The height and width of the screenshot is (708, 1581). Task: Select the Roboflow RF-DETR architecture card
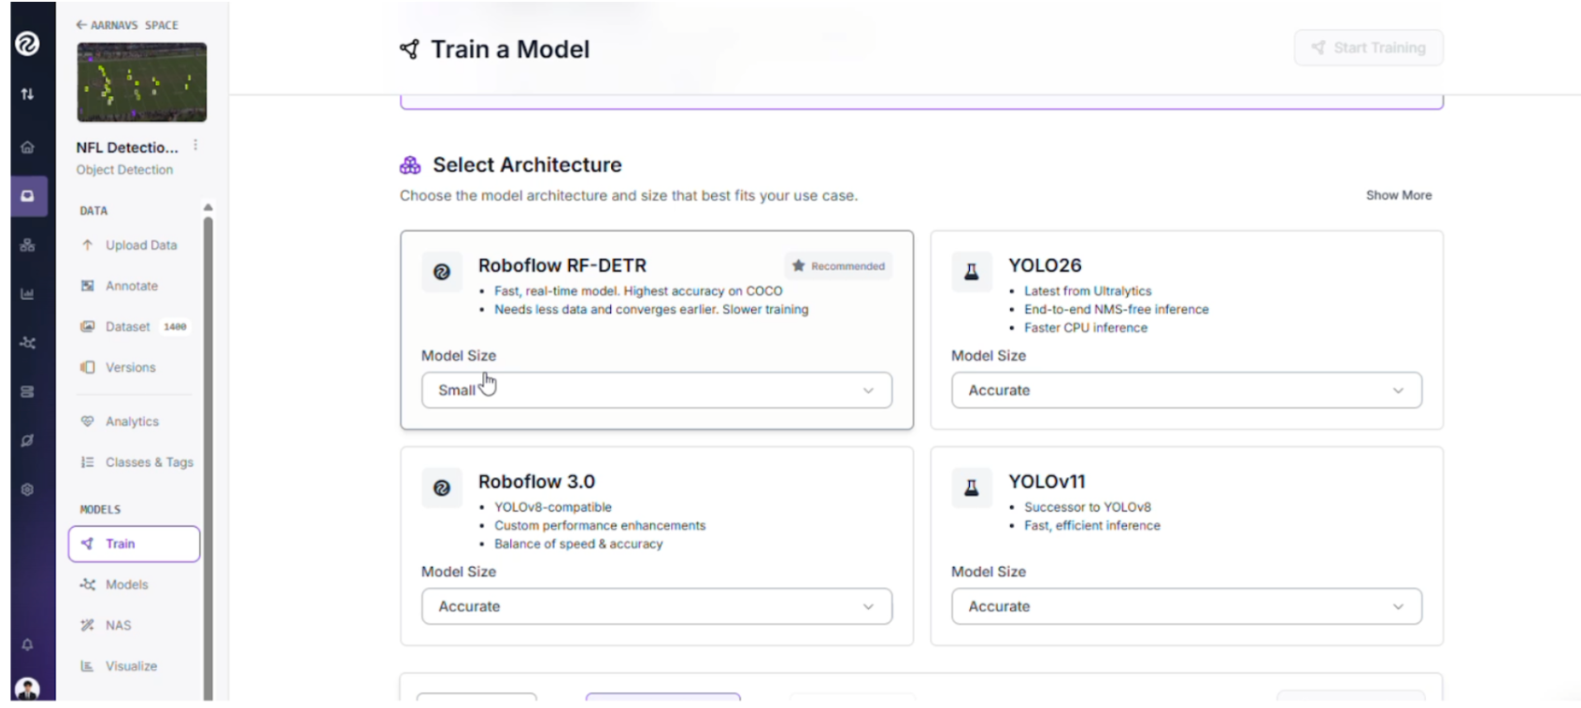click(656, 280)
